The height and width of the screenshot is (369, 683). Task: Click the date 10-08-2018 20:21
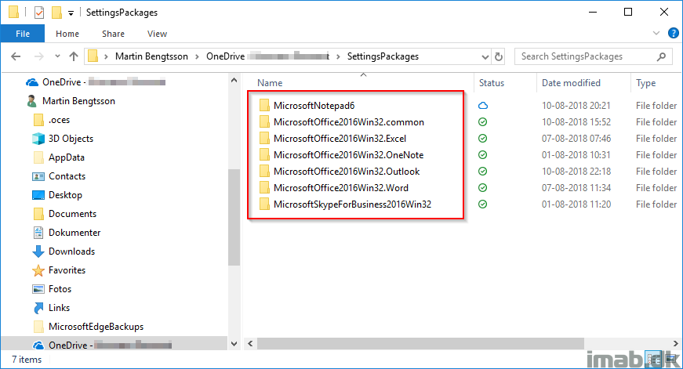click(x=576, y=105)
